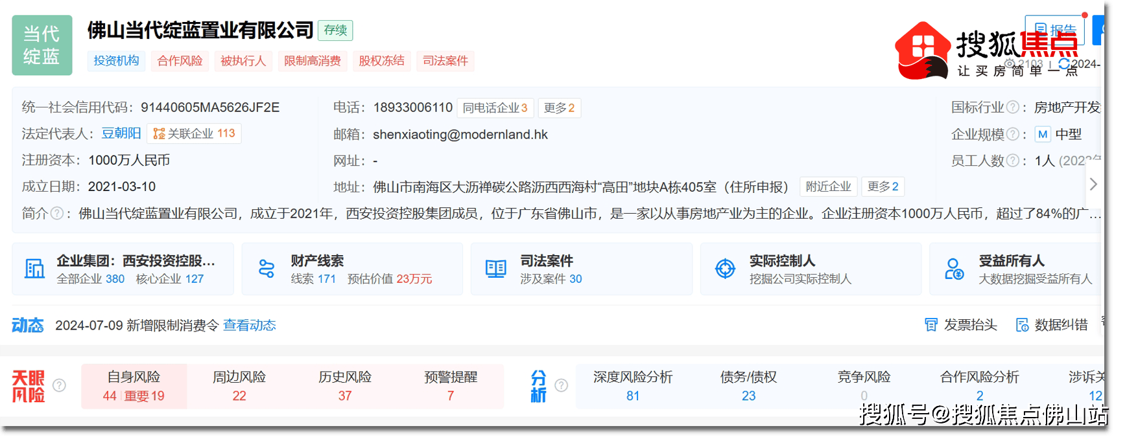The width and height of the screenshot is (1138, 439).
Task: Click the 企业集团 building icon
Action: tap(34, 268)
